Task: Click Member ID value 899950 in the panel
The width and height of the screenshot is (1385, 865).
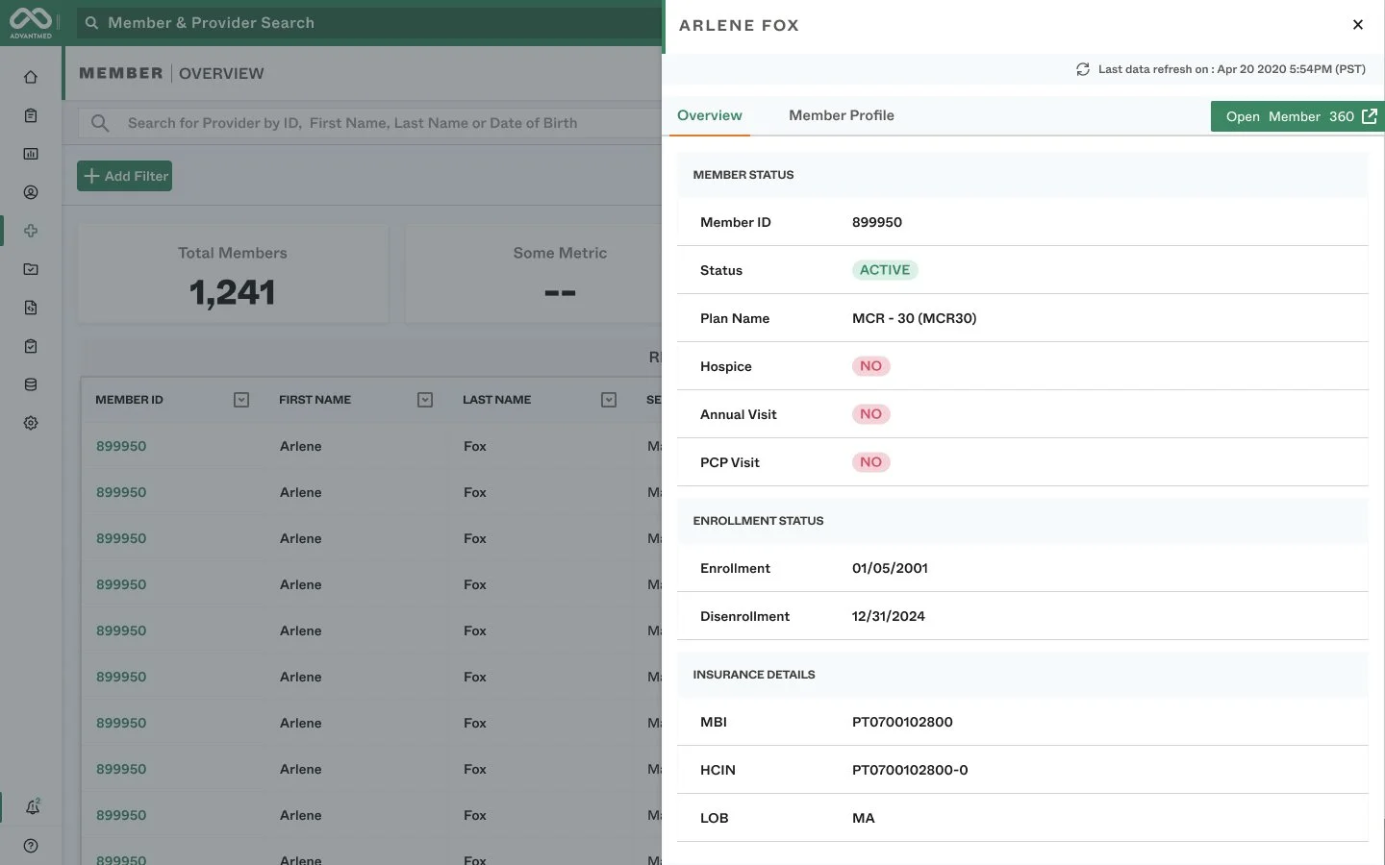Action: point(877,222)
